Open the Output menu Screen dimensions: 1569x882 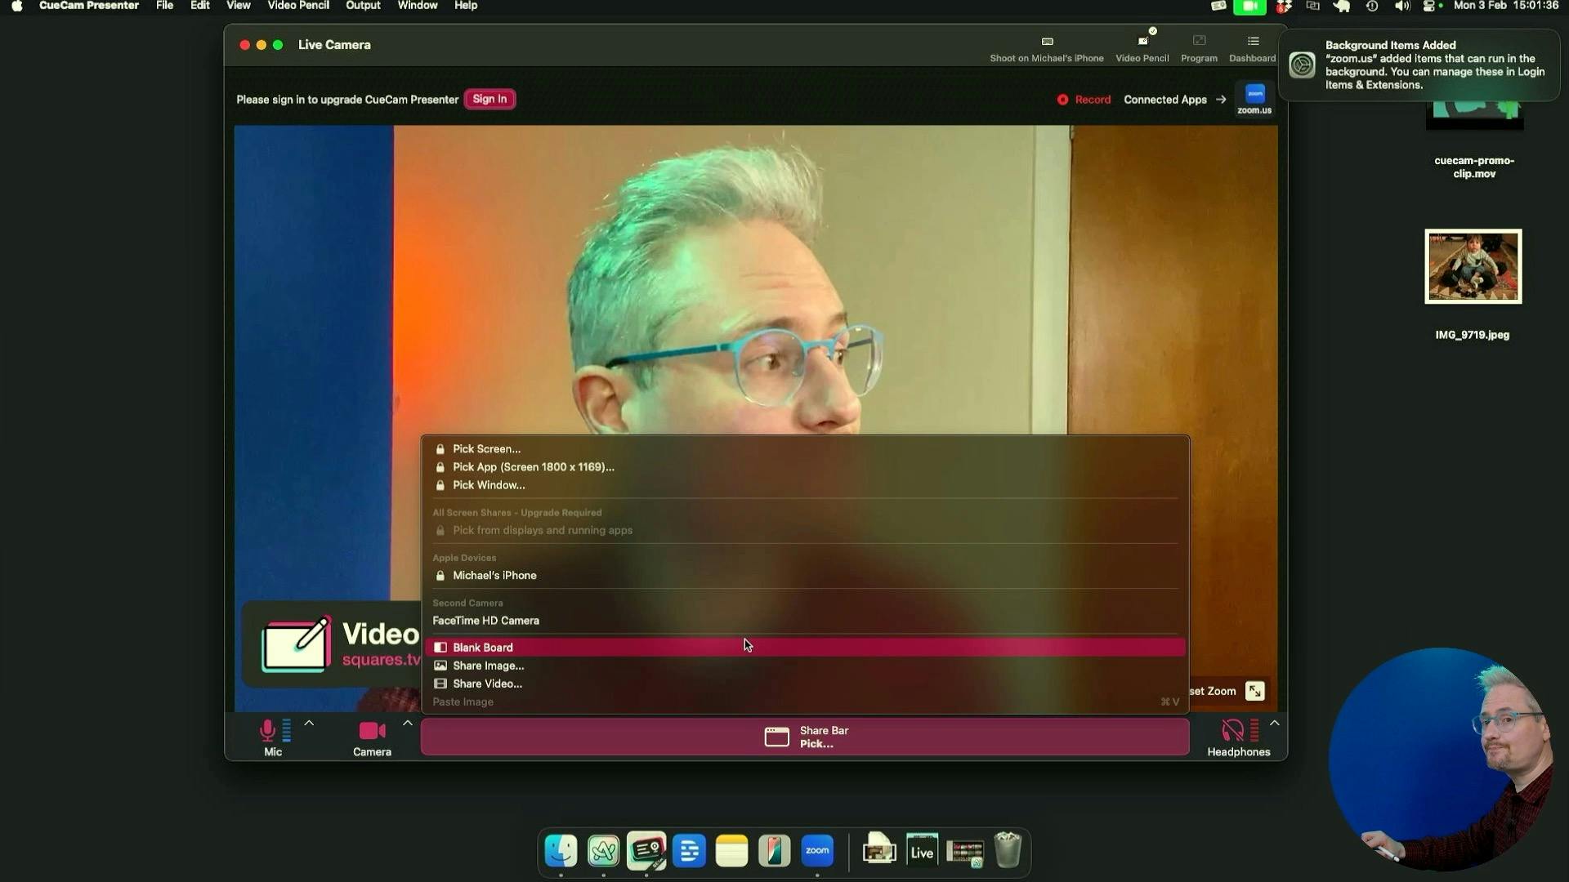click(x=363, y=6)
